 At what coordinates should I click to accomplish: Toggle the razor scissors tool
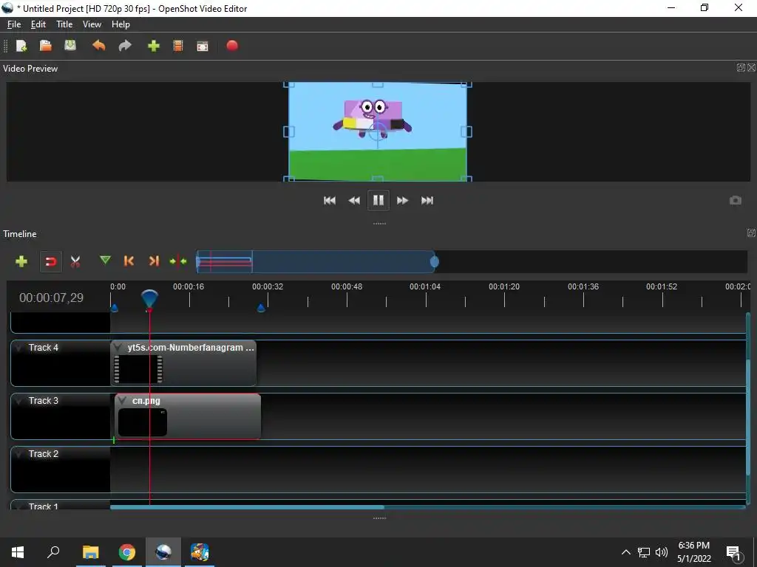click(75, 261)
